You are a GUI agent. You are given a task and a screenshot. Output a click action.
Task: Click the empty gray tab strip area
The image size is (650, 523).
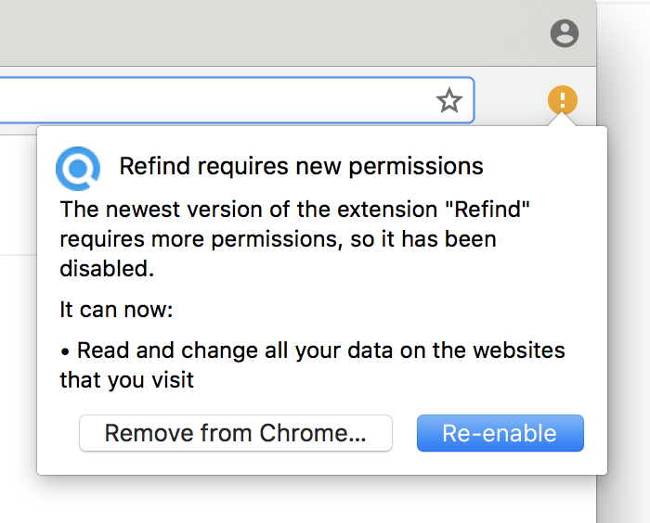click(279, 33)
